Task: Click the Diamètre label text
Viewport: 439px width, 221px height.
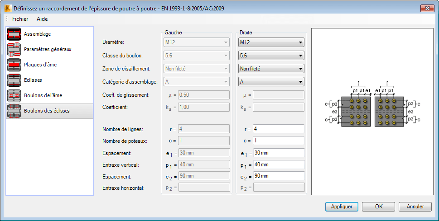Action: pos(113,42)
